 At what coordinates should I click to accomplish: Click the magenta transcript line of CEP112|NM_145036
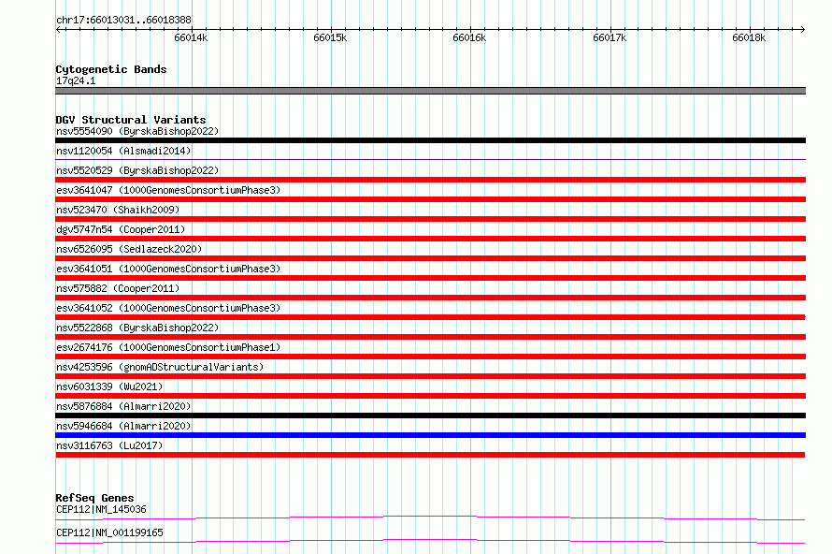tap(430, 518)
